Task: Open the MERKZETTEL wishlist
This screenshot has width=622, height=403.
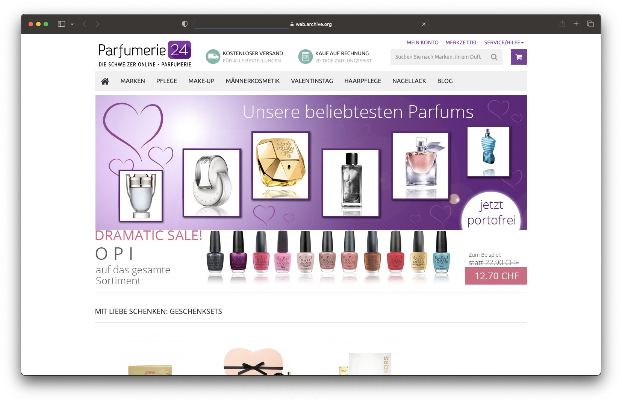Action: click(x=462, y=42)
